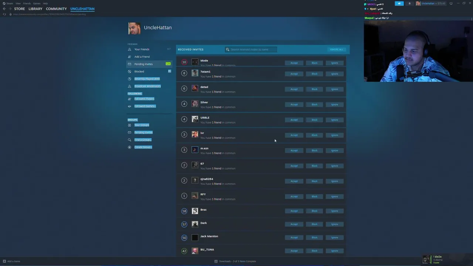Click the UncleHattan profile name heading
The width and height of the screenshot is (473, 266).
(158, 27)
